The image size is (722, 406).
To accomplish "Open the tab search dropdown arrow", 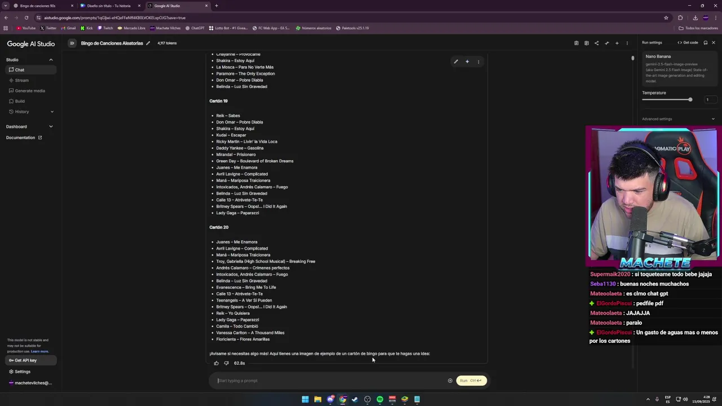I will [x=6, y=6].
